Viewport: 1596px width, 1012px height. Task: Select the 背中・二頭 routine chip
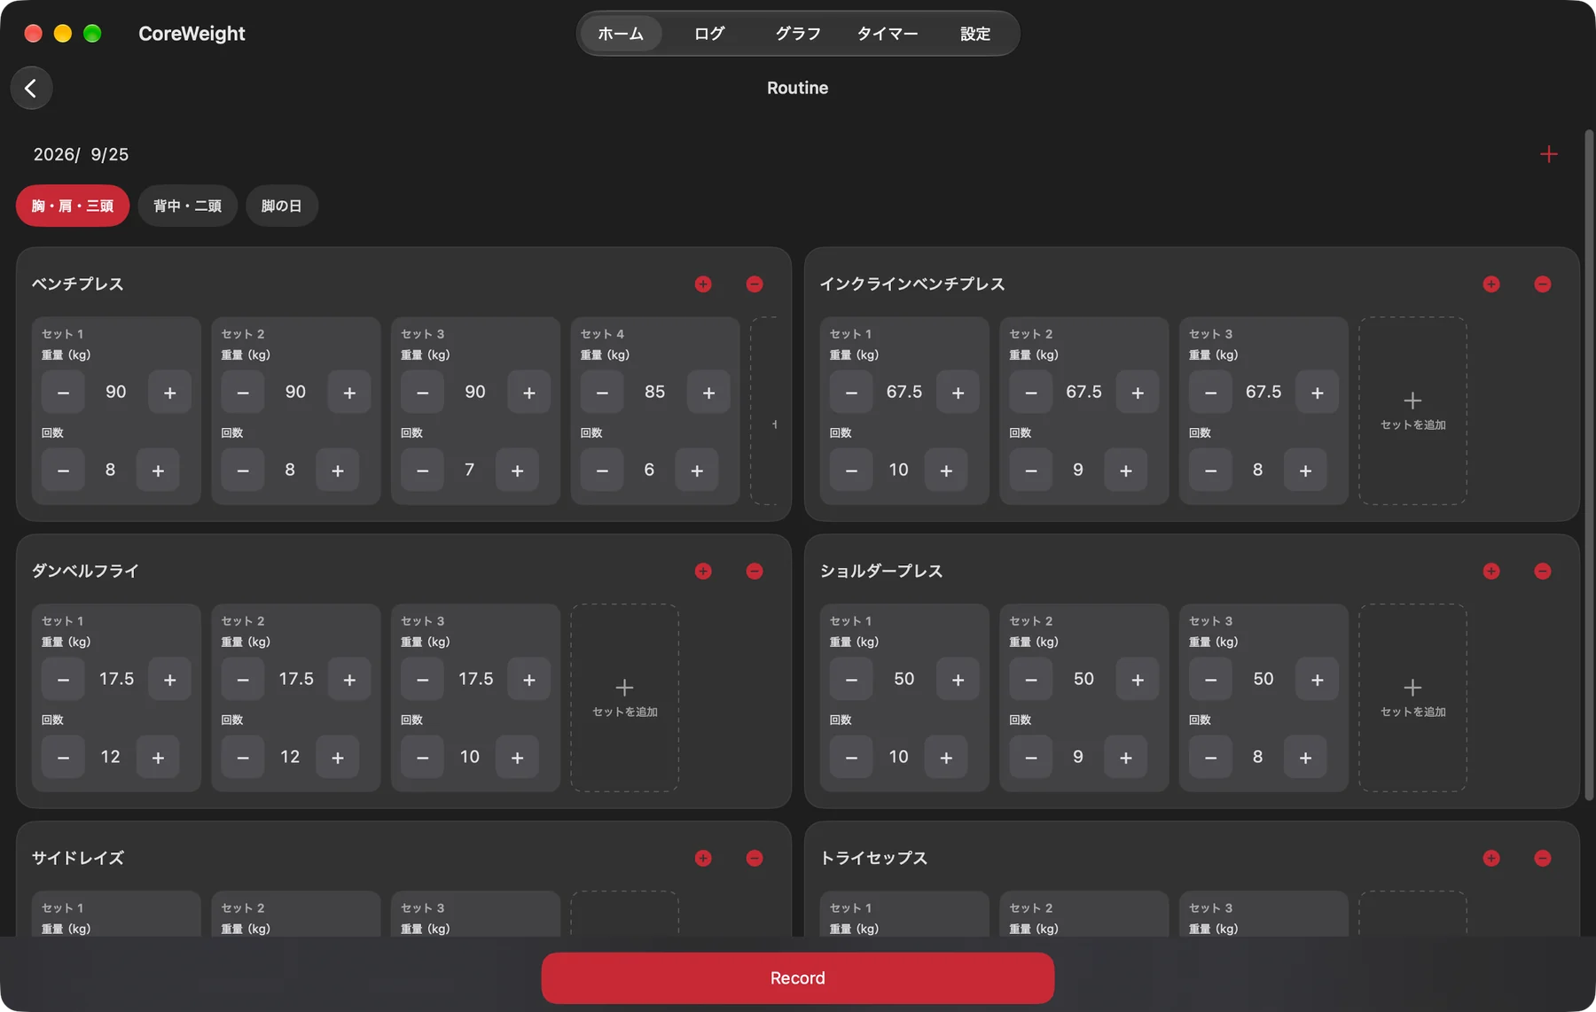[x=187, y=206]
